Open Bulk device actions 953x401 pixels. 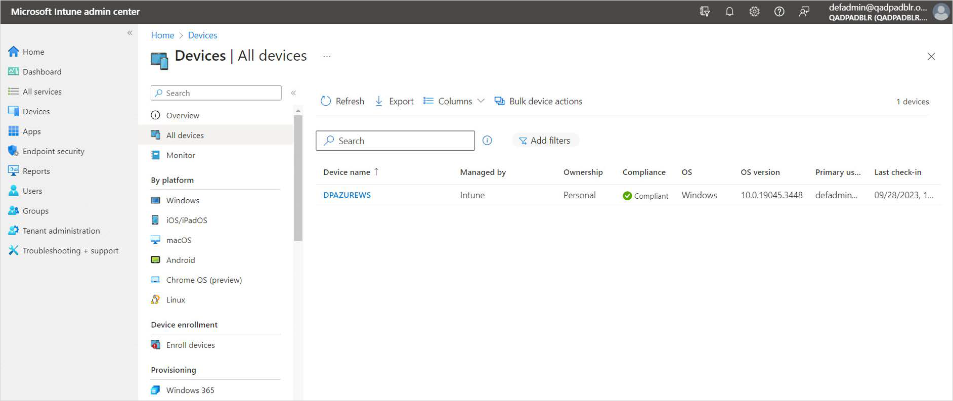tap(538, 101)
